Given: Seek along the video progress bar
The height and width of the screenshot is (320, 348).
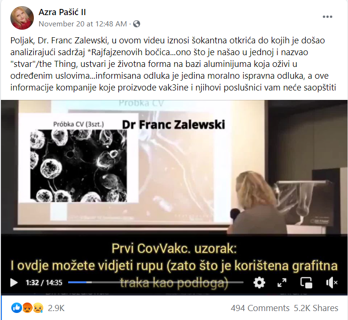Looking at the screenshot, I should click(x=156, y=282).
